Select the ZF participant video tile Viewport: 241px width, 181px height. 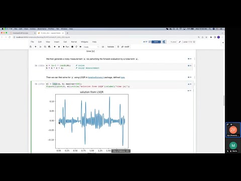click(x=233, y=130)
